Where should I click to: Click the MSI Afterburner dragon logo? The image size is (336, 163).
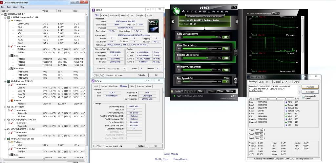[x=176, y=11]
